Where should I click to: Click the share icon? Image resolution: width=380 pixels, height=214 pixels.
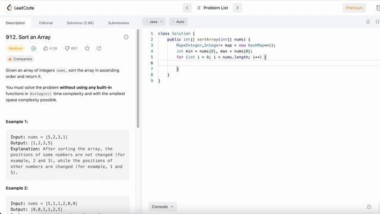pyautogui.click(x=99, y=48)
